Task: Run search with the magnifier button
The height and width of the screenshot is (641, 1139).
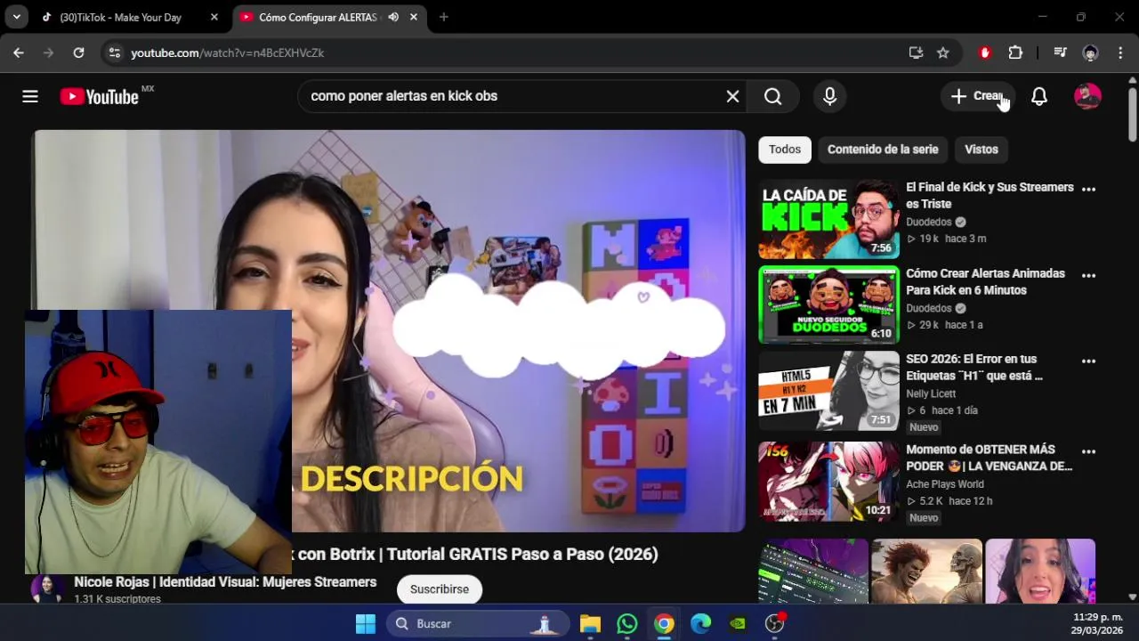Action: [772, 96]
